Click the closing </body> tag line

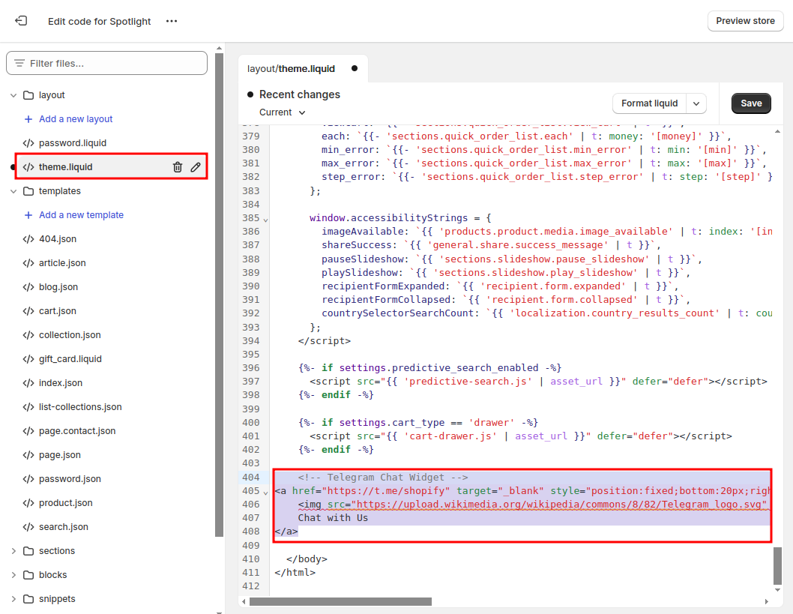[x=307, y=559]
